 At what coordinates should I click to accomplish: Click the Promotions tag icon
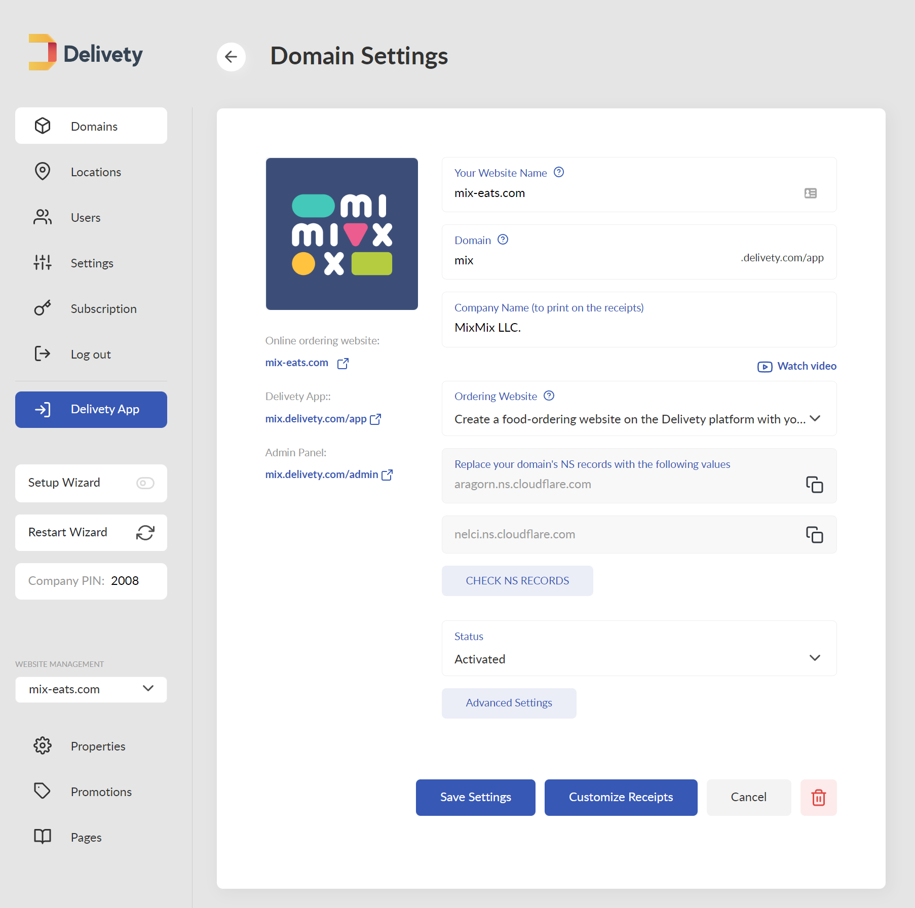click(43, 791)
